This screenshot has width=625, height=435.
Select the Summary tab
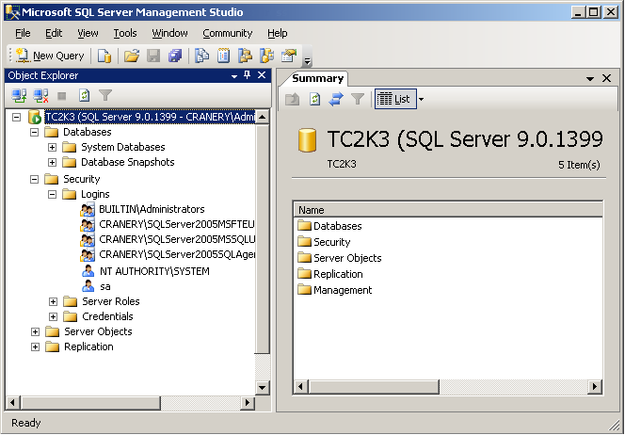(317, 78)
